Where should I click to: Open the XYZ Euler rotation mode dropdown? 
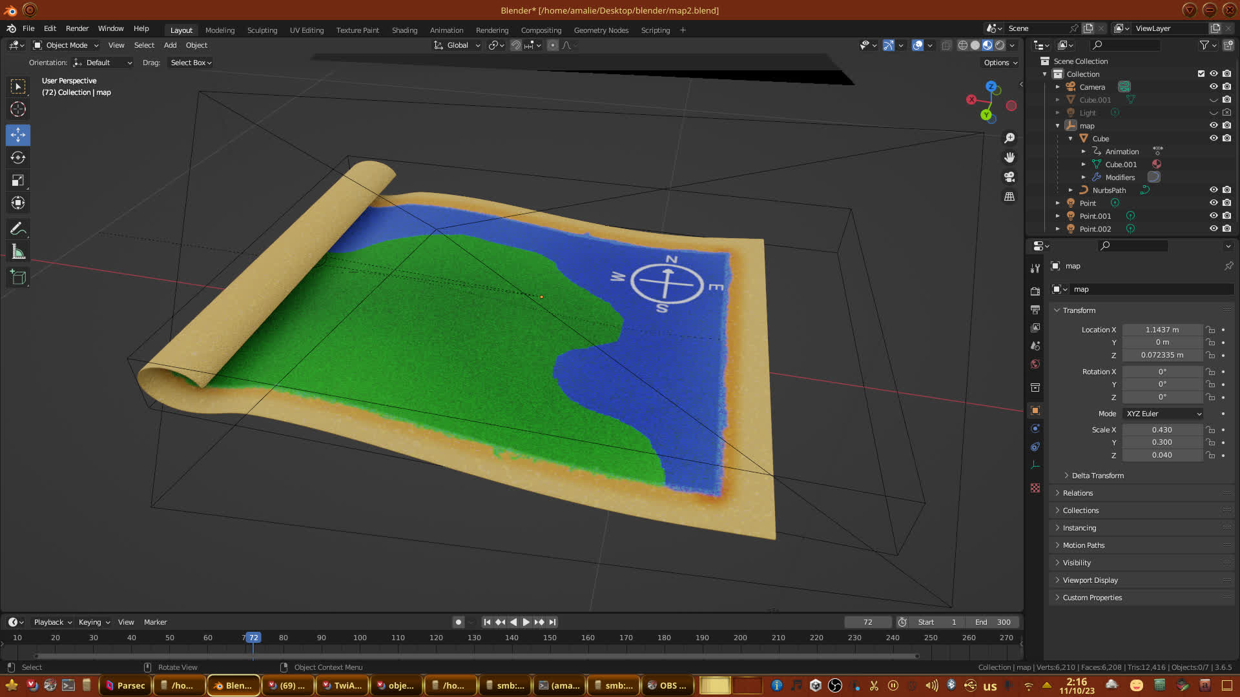tap(1163, 414)
